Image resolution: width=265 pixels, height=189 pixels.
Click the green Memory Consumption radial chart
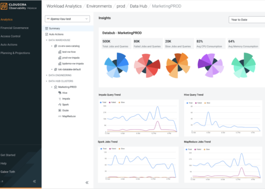point(243,65)
